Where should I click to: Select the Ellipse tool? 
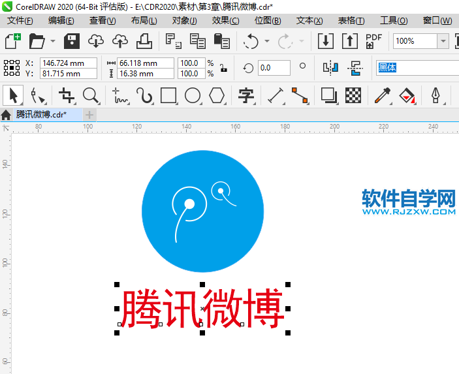193,95
